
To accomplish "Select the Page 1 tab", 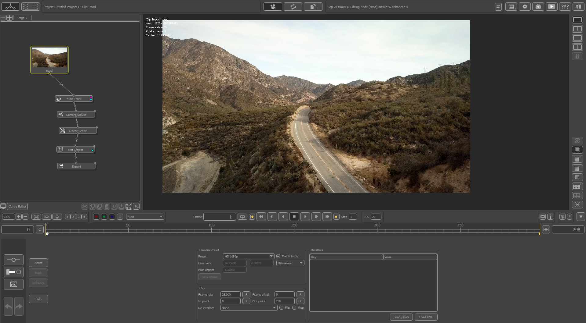I will pyautogui.click(x=22, y=18).
